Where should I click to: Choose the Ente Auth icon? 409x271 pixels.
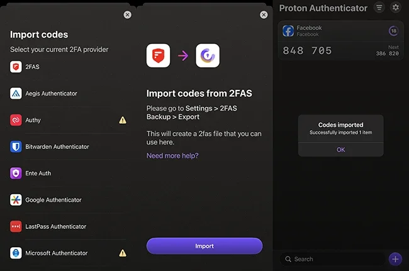click(16, 173)
